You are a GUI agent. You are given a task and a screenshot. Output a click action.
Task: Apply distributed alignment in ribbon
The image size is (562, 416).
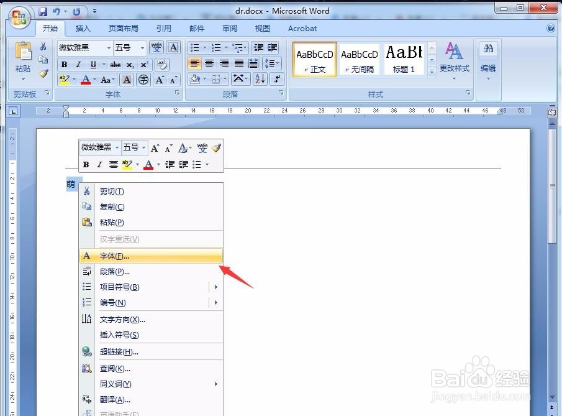(x=253, y=63)
